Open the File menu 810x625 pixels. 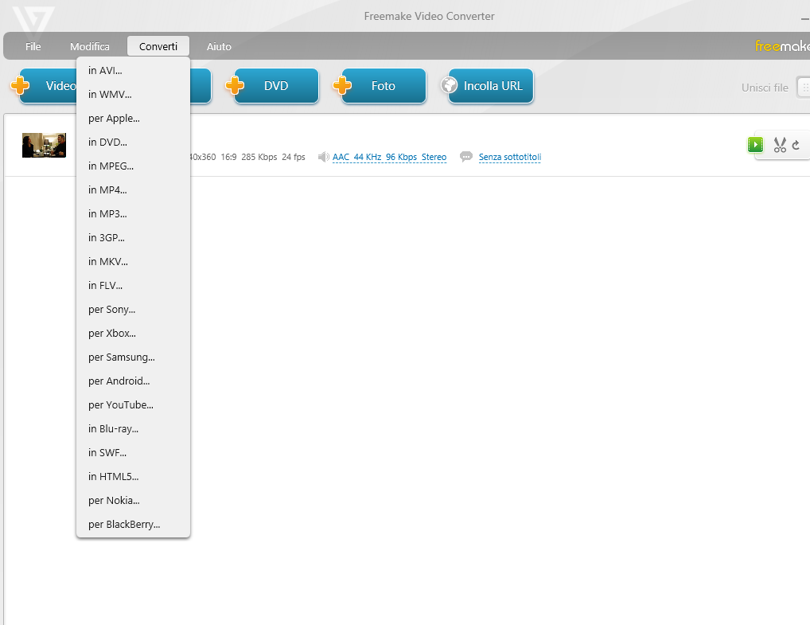tap(33, 46)
